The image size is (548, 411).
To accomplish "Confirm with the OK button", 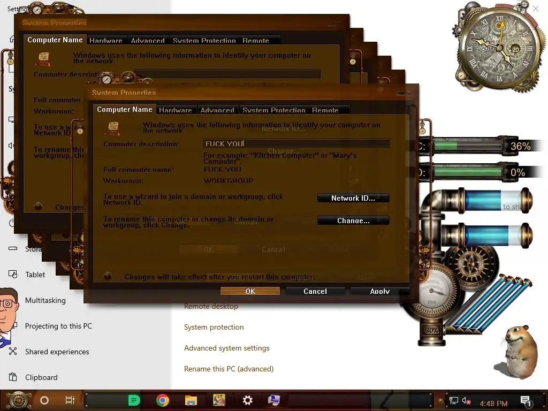I will coord(250,291).
